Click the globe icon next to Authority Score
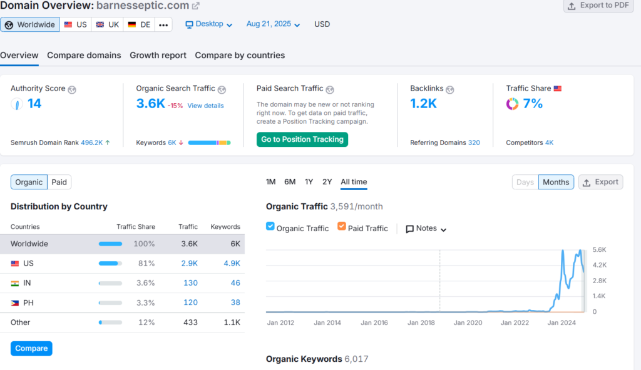Screen dimensions: 641x370 coord(72,89)
